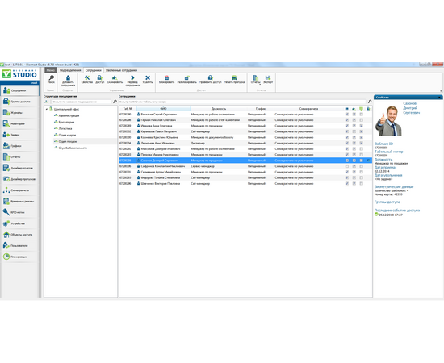Toggle the third checkbox in Шевченко Виктория row
The image size is (444, 363).
[362, 184]
